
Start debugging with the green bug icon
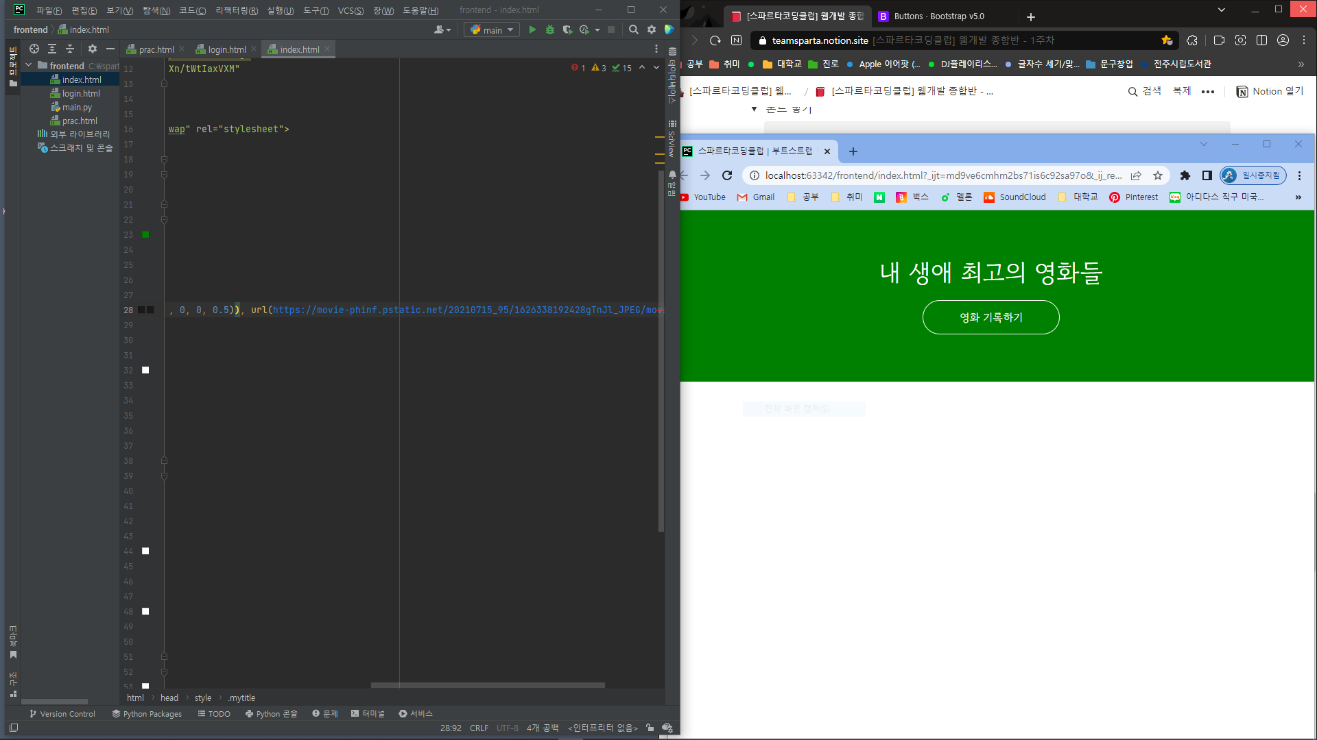pyautogui.click(x=549, y=29)
